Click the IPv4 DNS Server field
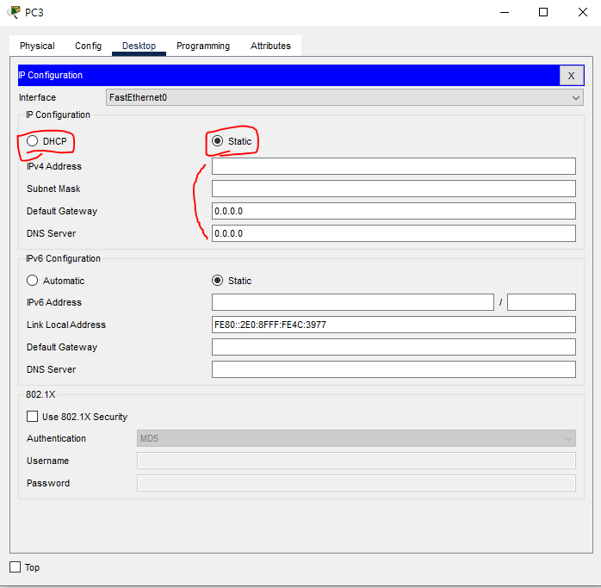The width and height of the screenshot is (601, 588). click(x=393, y=233)
